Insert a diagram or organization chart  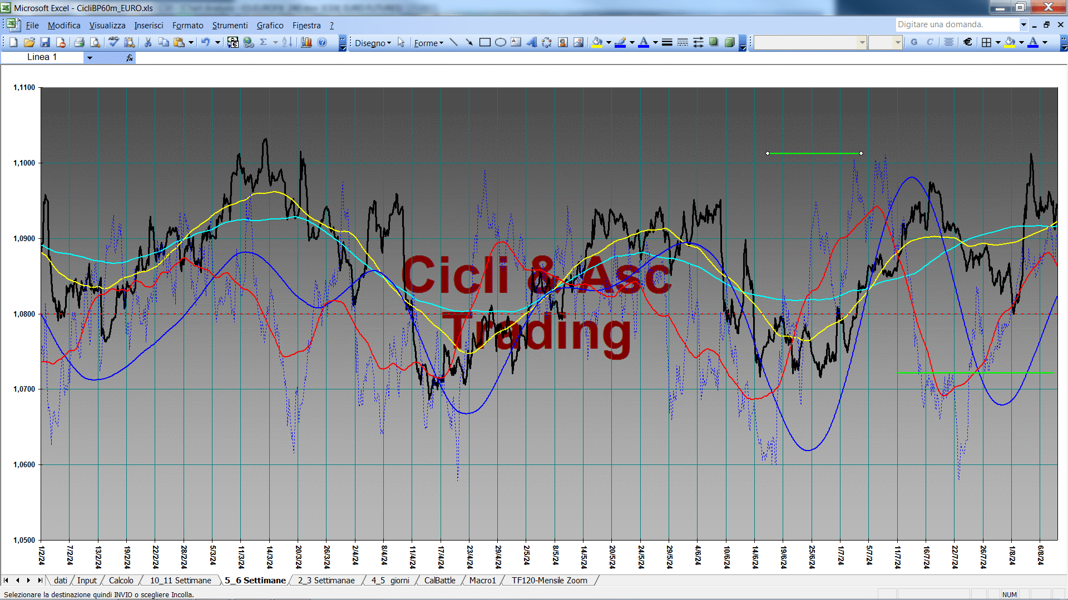click(547, 42)
